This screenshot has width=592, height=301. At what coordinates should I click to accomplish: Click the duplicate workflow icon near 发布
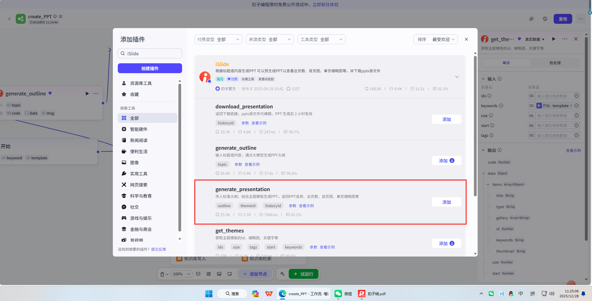pos(531,19)
